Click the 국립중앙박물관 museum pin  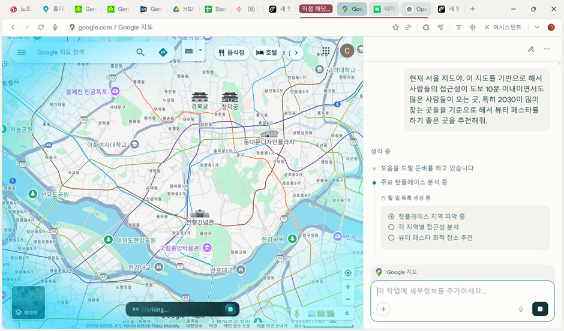coord(207,248)
